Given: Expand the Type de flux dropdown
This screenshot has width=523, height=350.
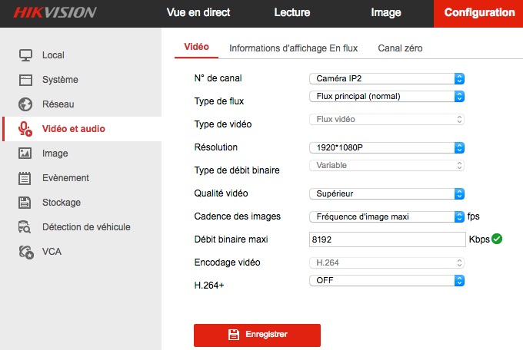Looking at the screenshot, I should tap(387, 97).
